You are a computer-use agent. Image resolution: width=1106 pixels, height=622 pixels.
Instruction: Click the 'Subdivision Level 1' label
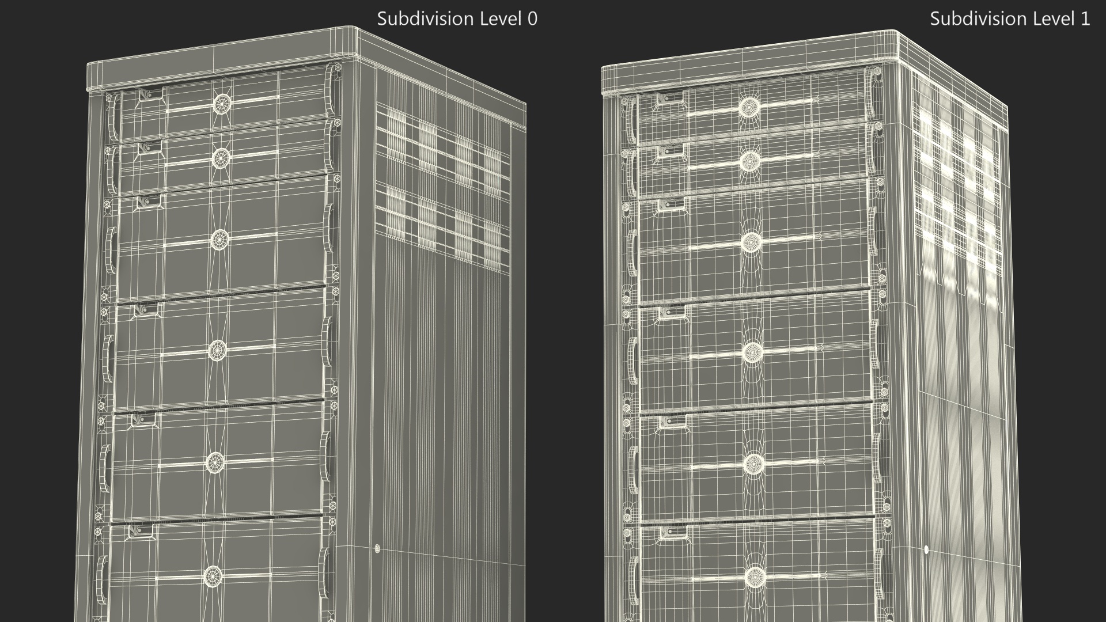(1010, 18)
